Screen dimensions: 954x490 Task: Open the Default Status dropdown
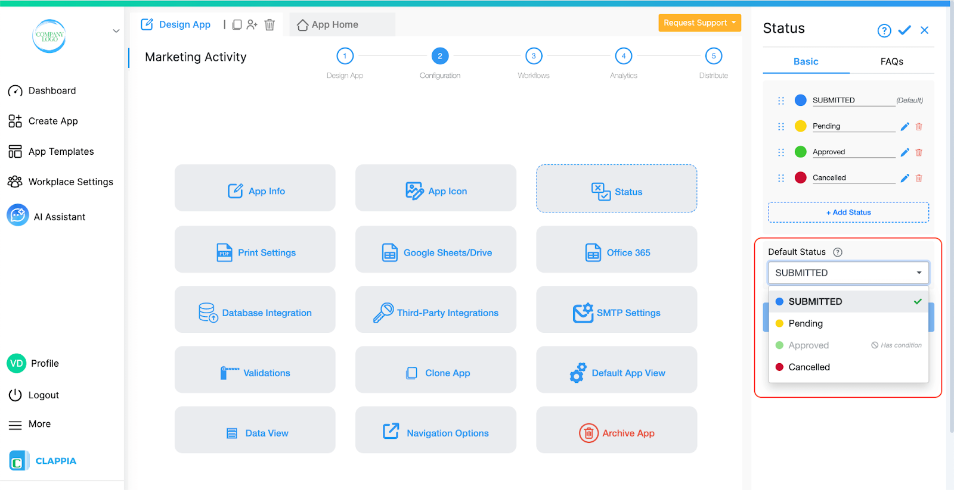click(x=848, y=273)
